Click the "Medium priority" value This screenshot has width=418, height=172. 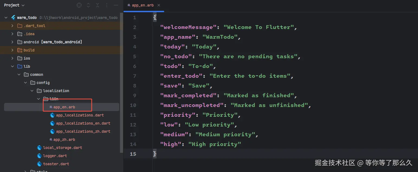click(225, 135)
